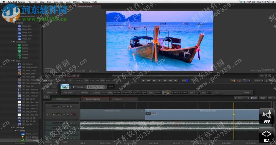
Task: Open the Autodesk Smoke application menu
Action: [16, 2]
